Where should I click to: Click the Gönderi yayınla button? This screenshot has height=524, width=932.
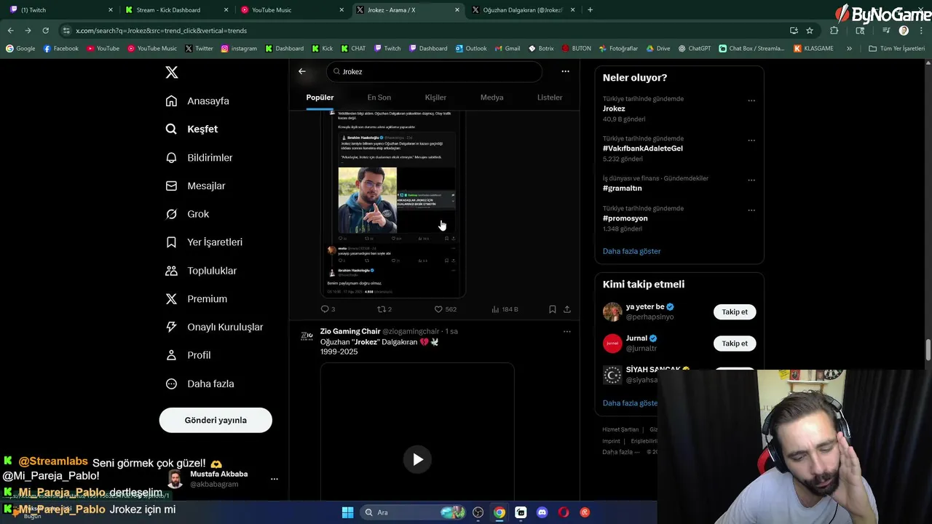tap(216, 420)
